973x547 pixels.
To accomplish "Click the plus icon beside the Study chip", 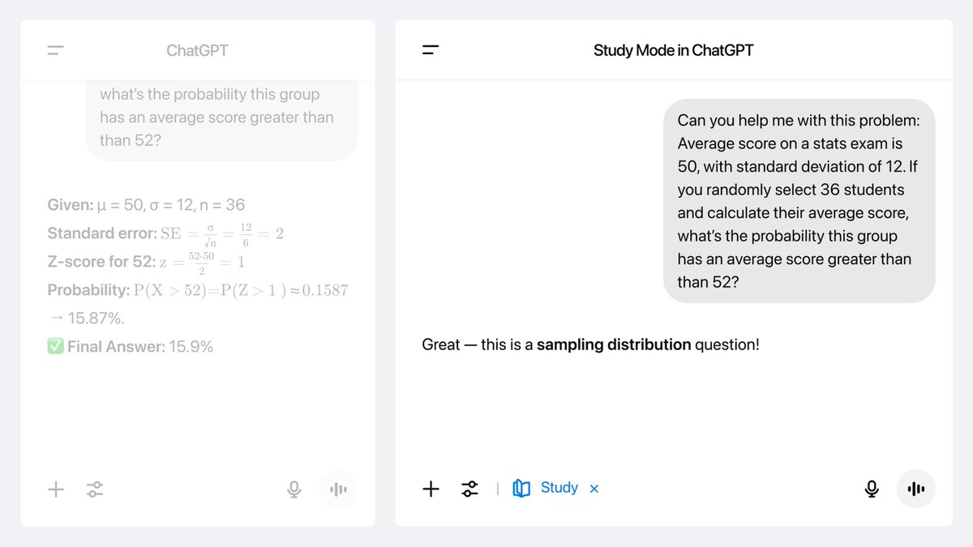I will (431, 489).
